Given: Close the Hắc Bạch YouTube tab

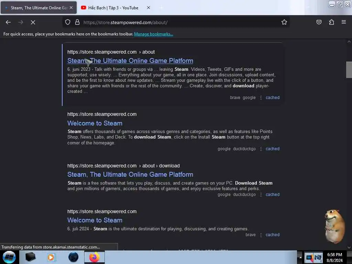Looking at the screenshot, I should point(148,8).
